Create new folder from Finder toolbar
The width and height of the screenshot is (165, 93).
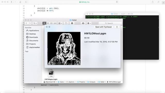click(x=66, y=23)
